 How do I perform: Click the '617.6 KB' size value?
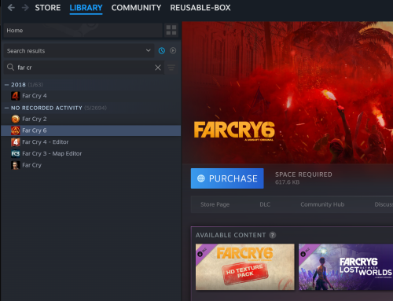[x=287, y=182]
